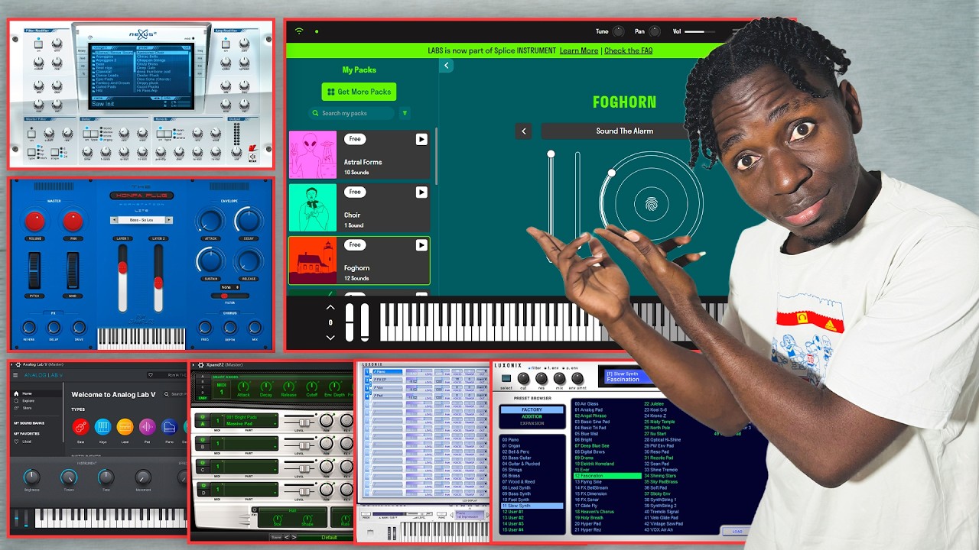Viewport: 979px width, 550px height.
Task: Select 12 Fascination preset in Luxonix list
Action: (x=607, y=476)
